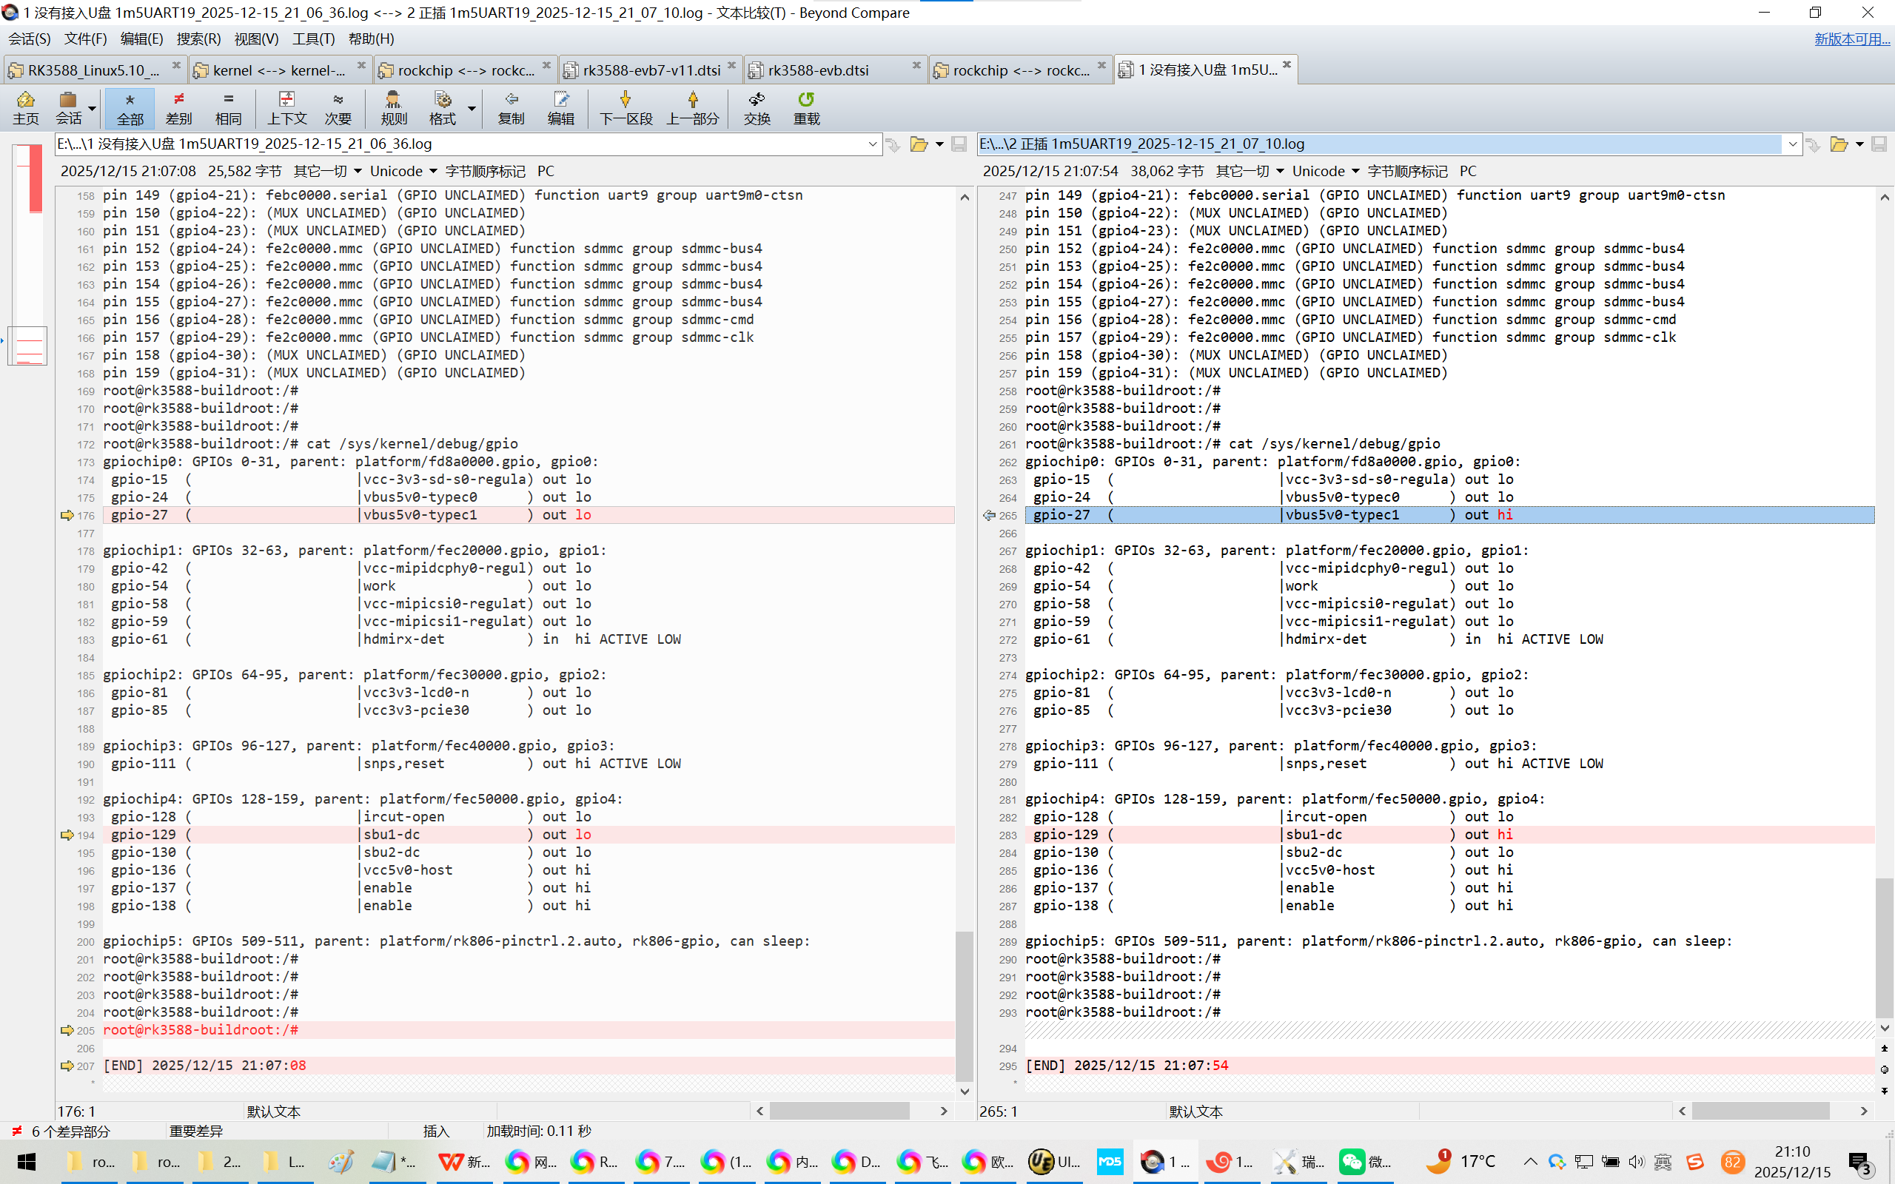Click the Home (主页) toolbar icon
Image resolution: width=1895 pixels, height=1184 pixels.
pyautogui.click(x=25, y=107)
